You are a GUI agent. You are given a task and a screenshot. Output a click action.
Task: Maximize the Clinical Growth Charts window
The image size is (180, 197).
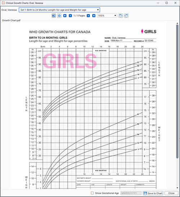(x=167, y=3)
